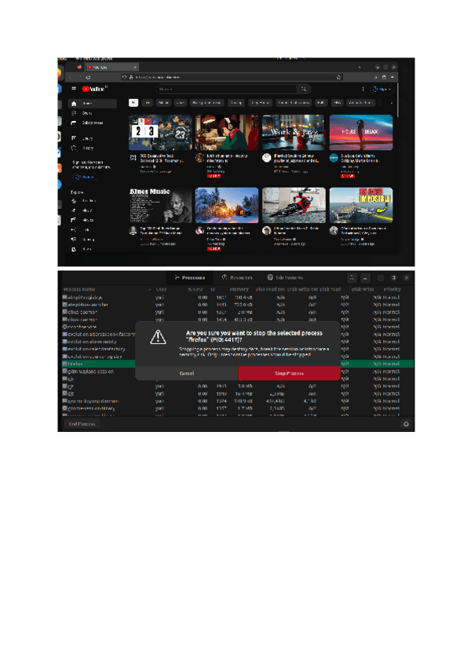The image size is (471, 666).
Task: Open the YouTube hamburger menu
Action: point(74,90)
